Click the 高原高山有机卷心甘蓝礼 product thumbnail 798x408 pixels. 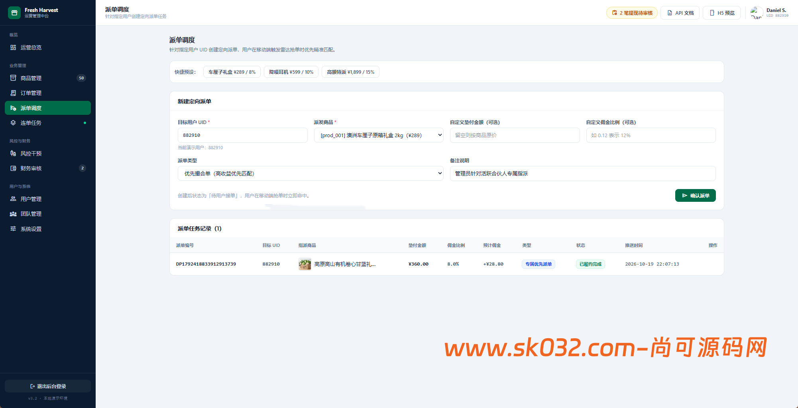click(305, 264)
